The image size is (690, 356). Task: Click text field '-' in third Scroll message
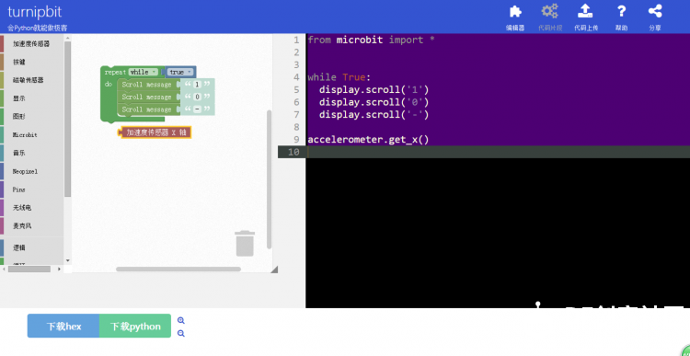click(197, 109)
